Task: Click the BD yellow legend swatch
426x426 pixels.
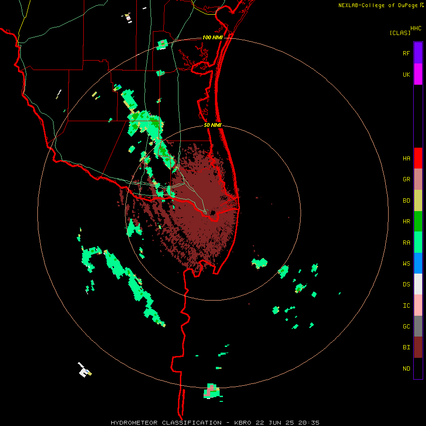Action: pyautogui.click(x=418, y=201)
